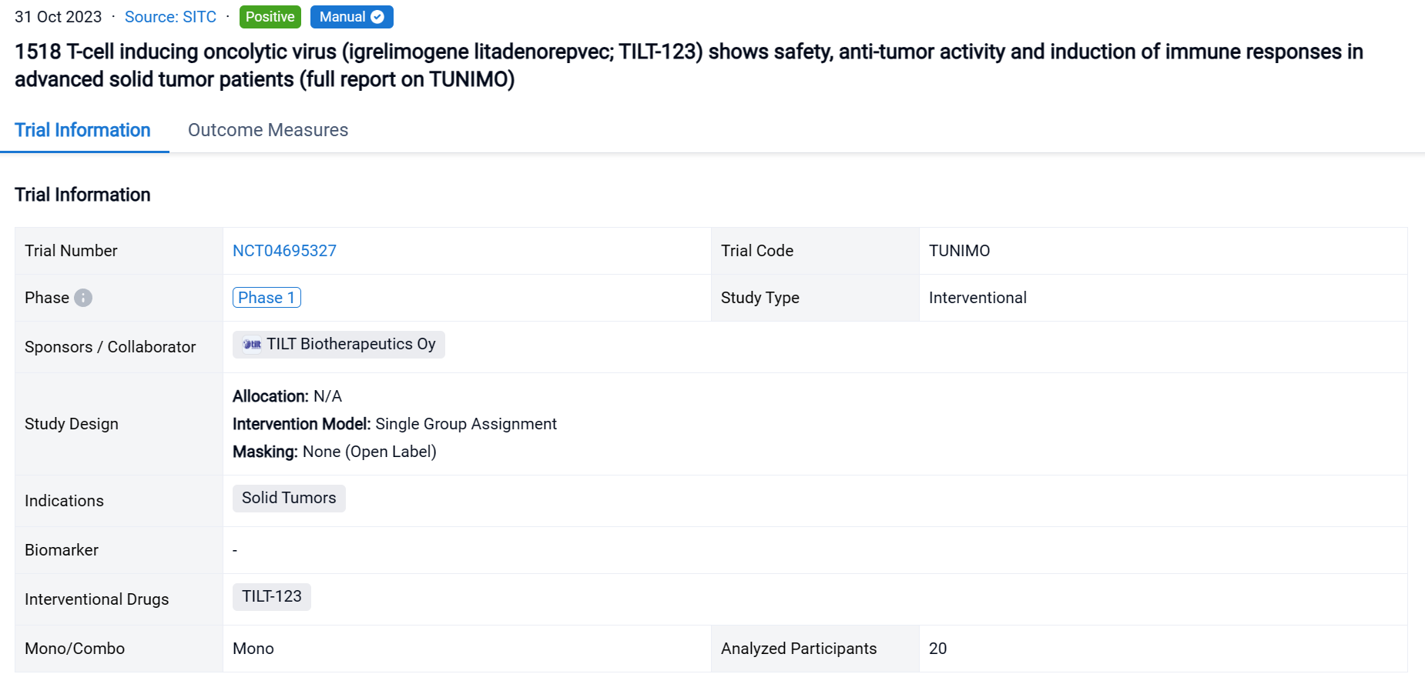Click the Solid Tumors indication chip
Viewport: 1425px width, 684px height.
point(289,498)
